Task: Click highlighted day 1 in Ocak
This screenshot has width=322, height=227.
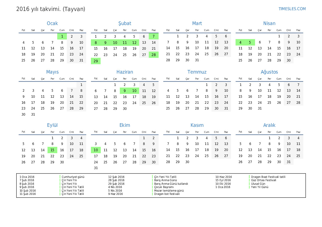Action: click(62, 37)
